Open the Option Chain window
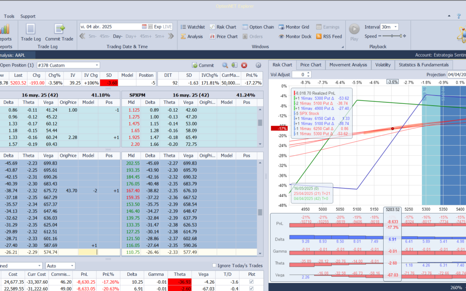The width and height of the screenshot is (466, 291). point(258,27)
